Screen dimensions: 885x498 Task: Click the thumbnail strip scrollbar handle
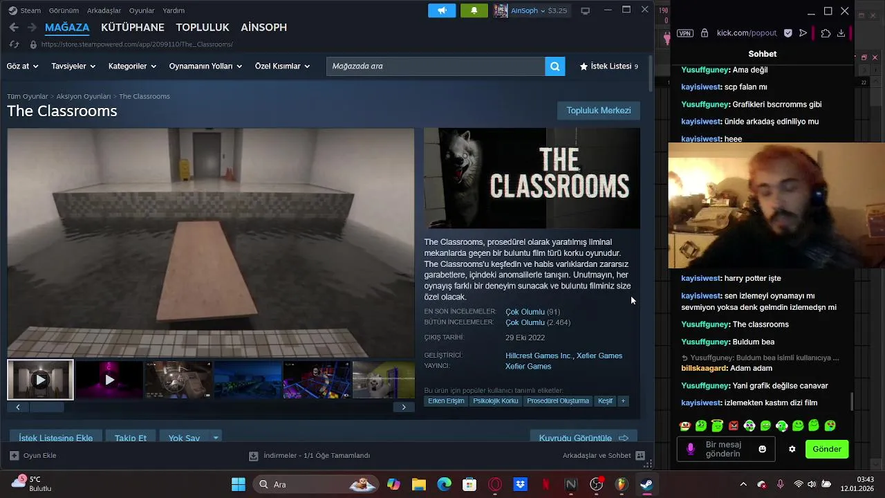point(46,407)
